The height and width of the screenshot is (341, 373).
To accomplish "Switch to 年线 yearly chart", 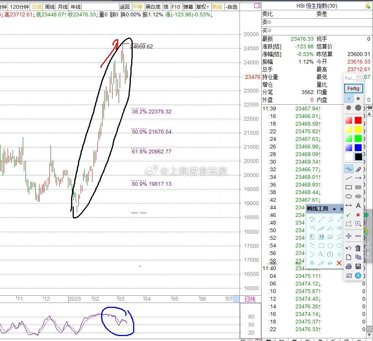I will pyautogui.click(x=76, y=7).
